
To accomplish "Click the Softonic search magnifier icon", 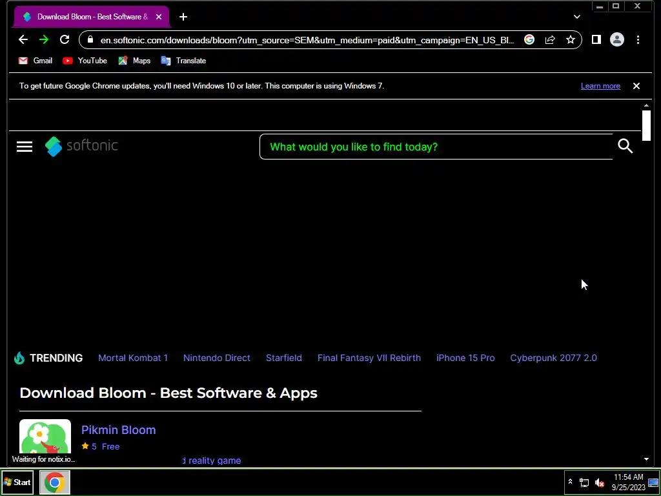I will point(625,147).
